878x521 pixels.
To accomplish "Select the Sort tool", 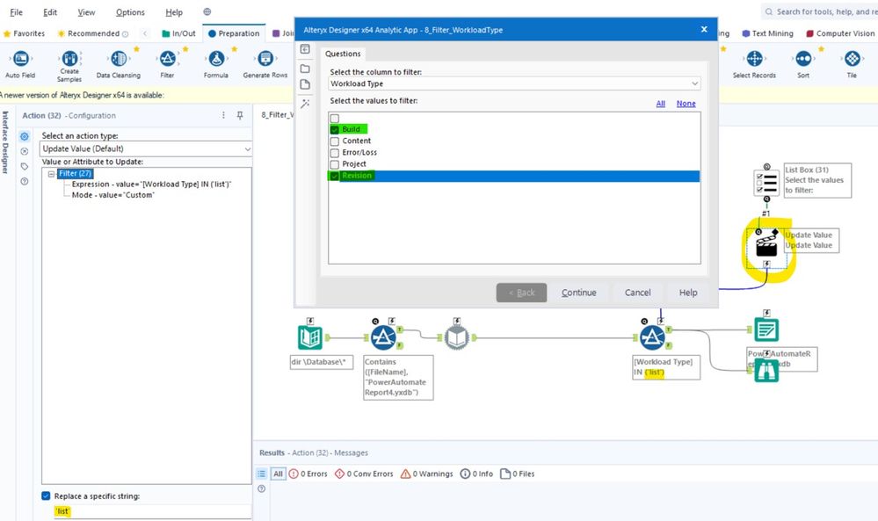I will [803, 58].
